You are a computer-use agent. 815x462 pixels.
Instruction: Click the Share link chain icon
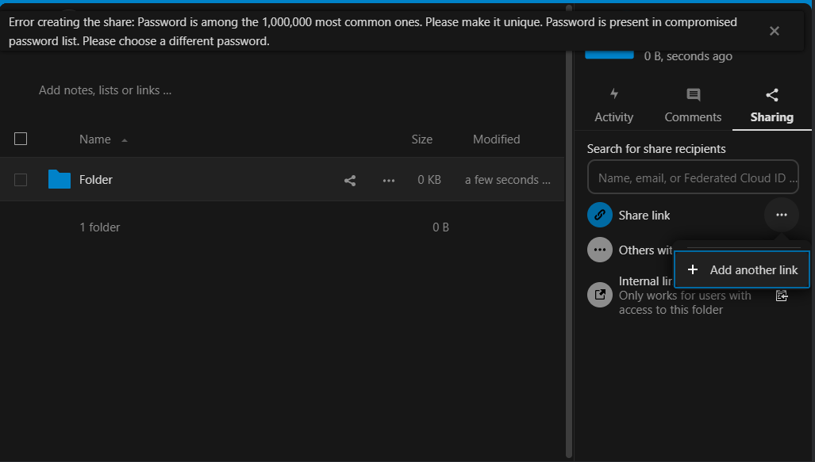point(600,215)
